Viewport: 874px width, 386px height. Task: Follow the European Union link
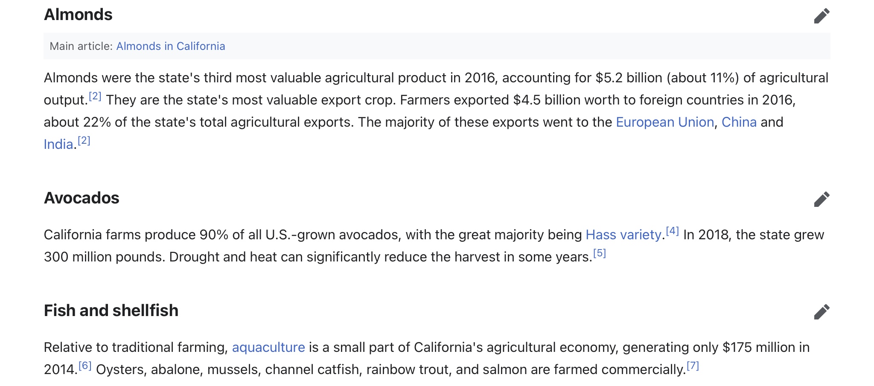coord(665,122)
